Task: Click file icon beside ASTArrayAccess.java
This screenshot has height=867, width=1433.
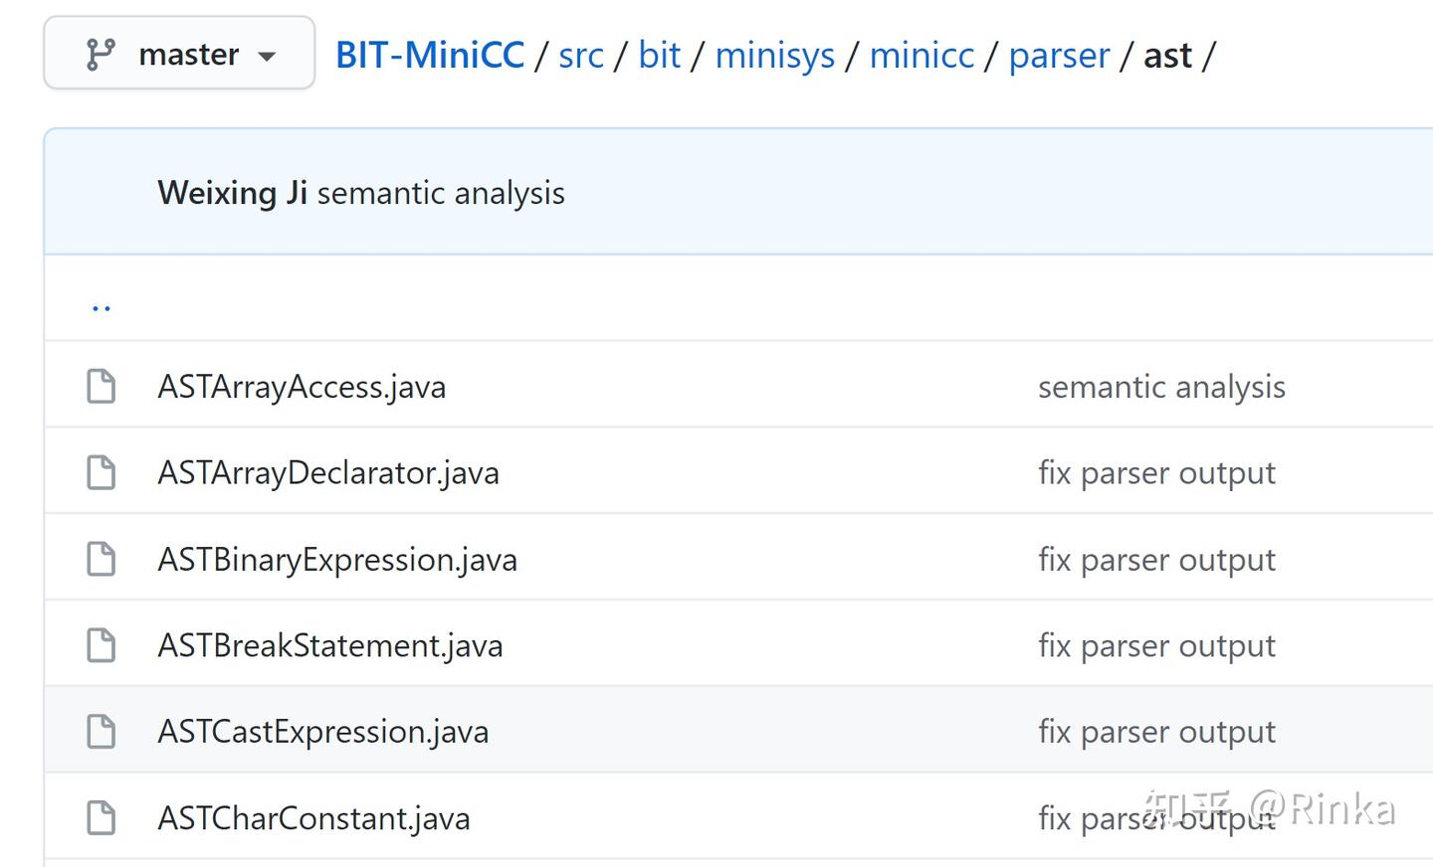Action: tap(101, 386)
